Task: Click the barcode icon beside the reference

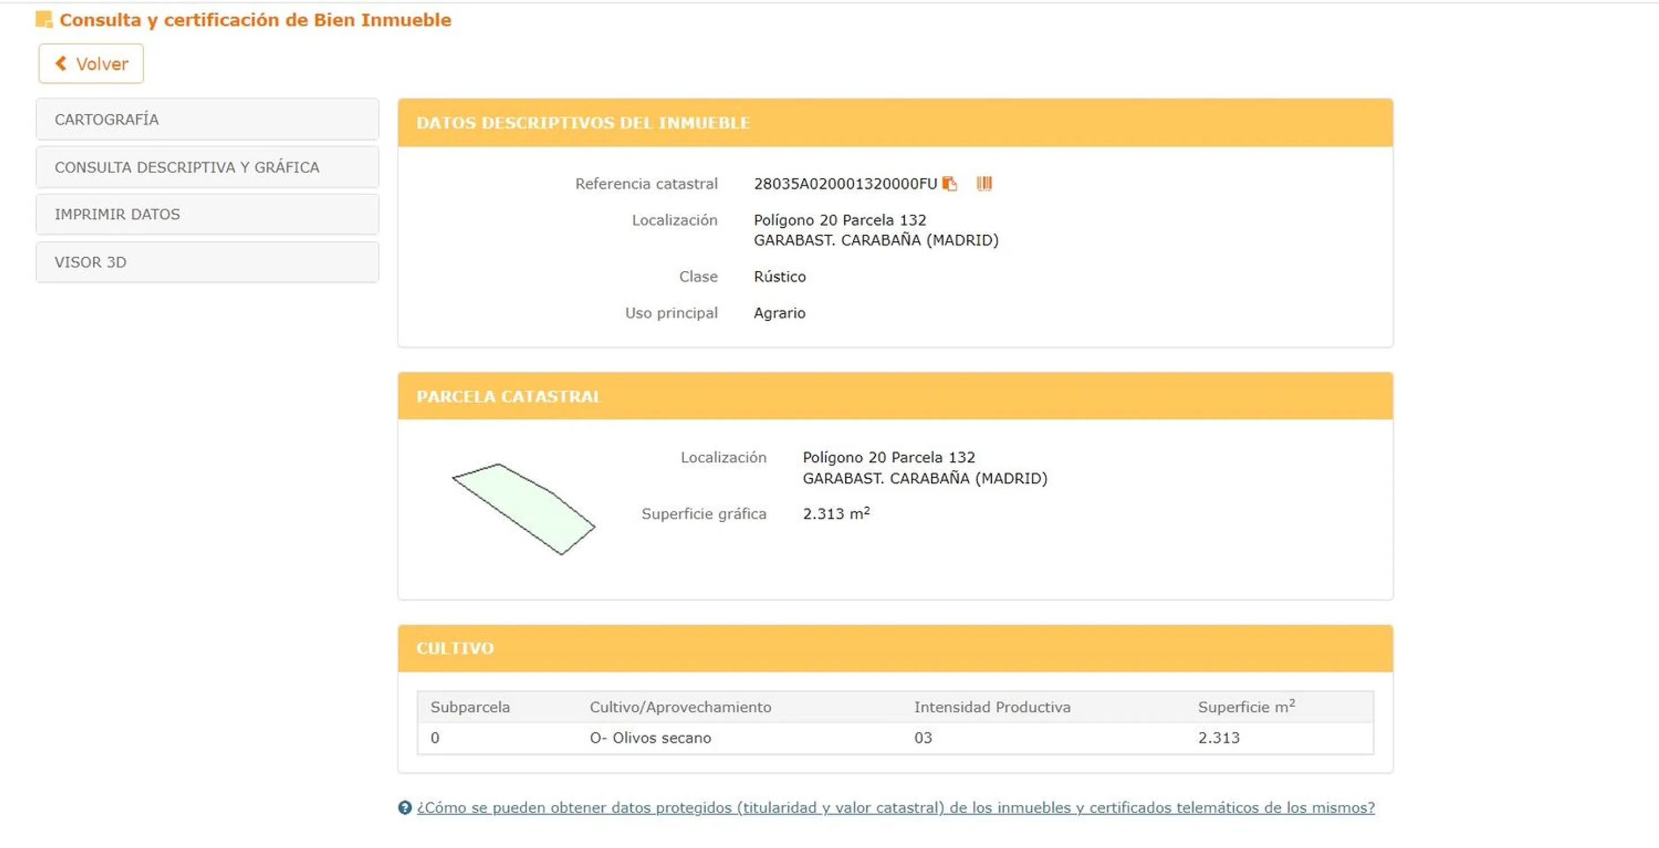Action: pos(984,184)
